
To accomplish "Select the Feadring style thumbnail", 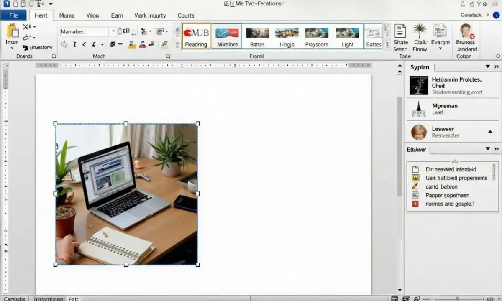I will pos(196,36).
